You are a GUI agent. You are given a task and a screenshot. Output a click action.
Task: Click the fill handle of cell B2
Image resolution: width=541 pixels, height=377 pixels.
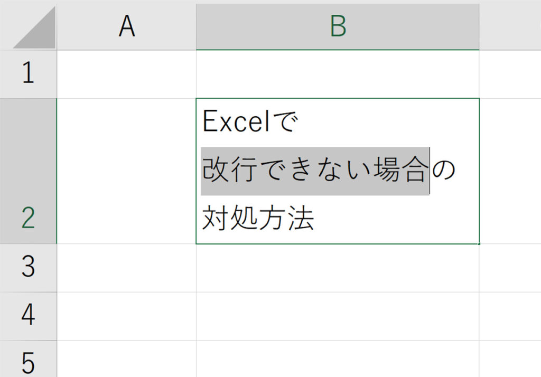coord(479,243)
